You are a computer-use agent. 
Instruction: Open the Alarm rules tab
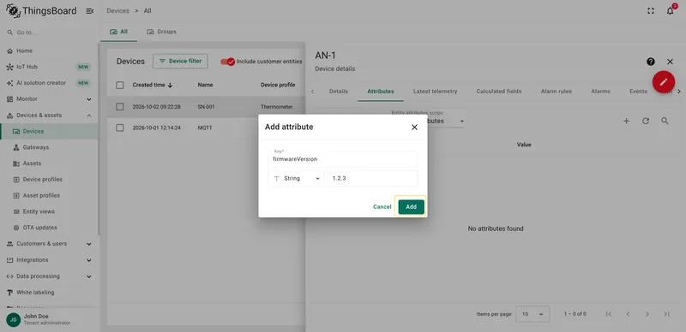556,92
